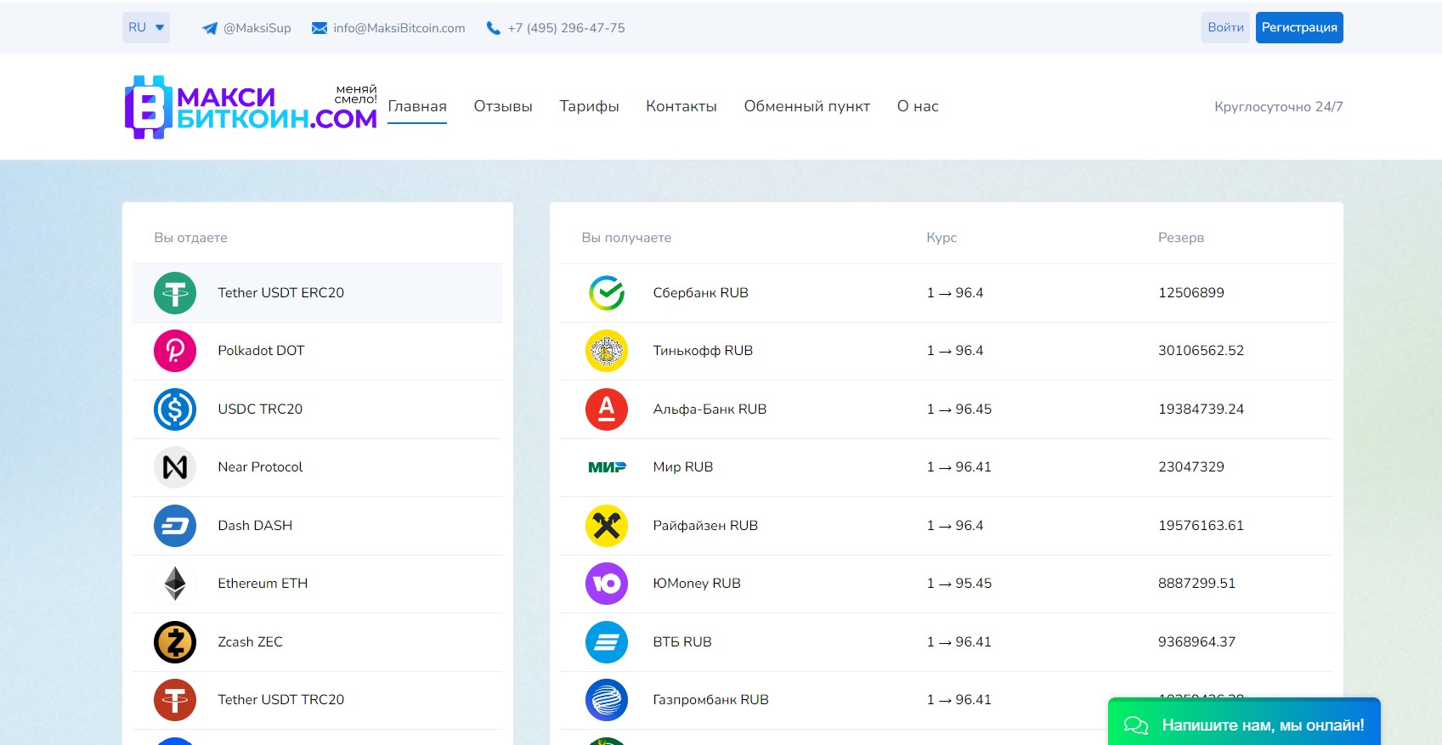1442x745 pixels.
Task: Open the info@MaksiBitcoin.com email link
Action: tap(399, 28)
